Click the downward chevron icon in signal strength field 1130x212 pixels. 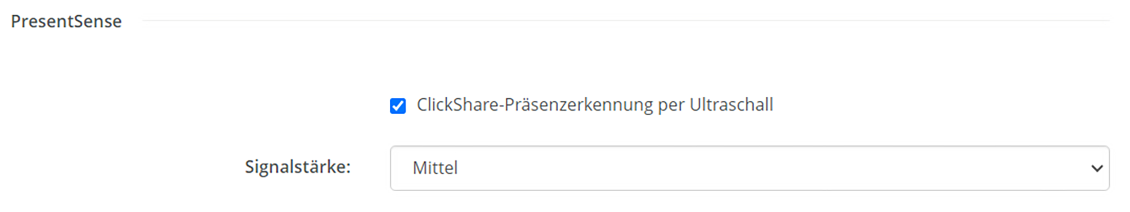1097,168
